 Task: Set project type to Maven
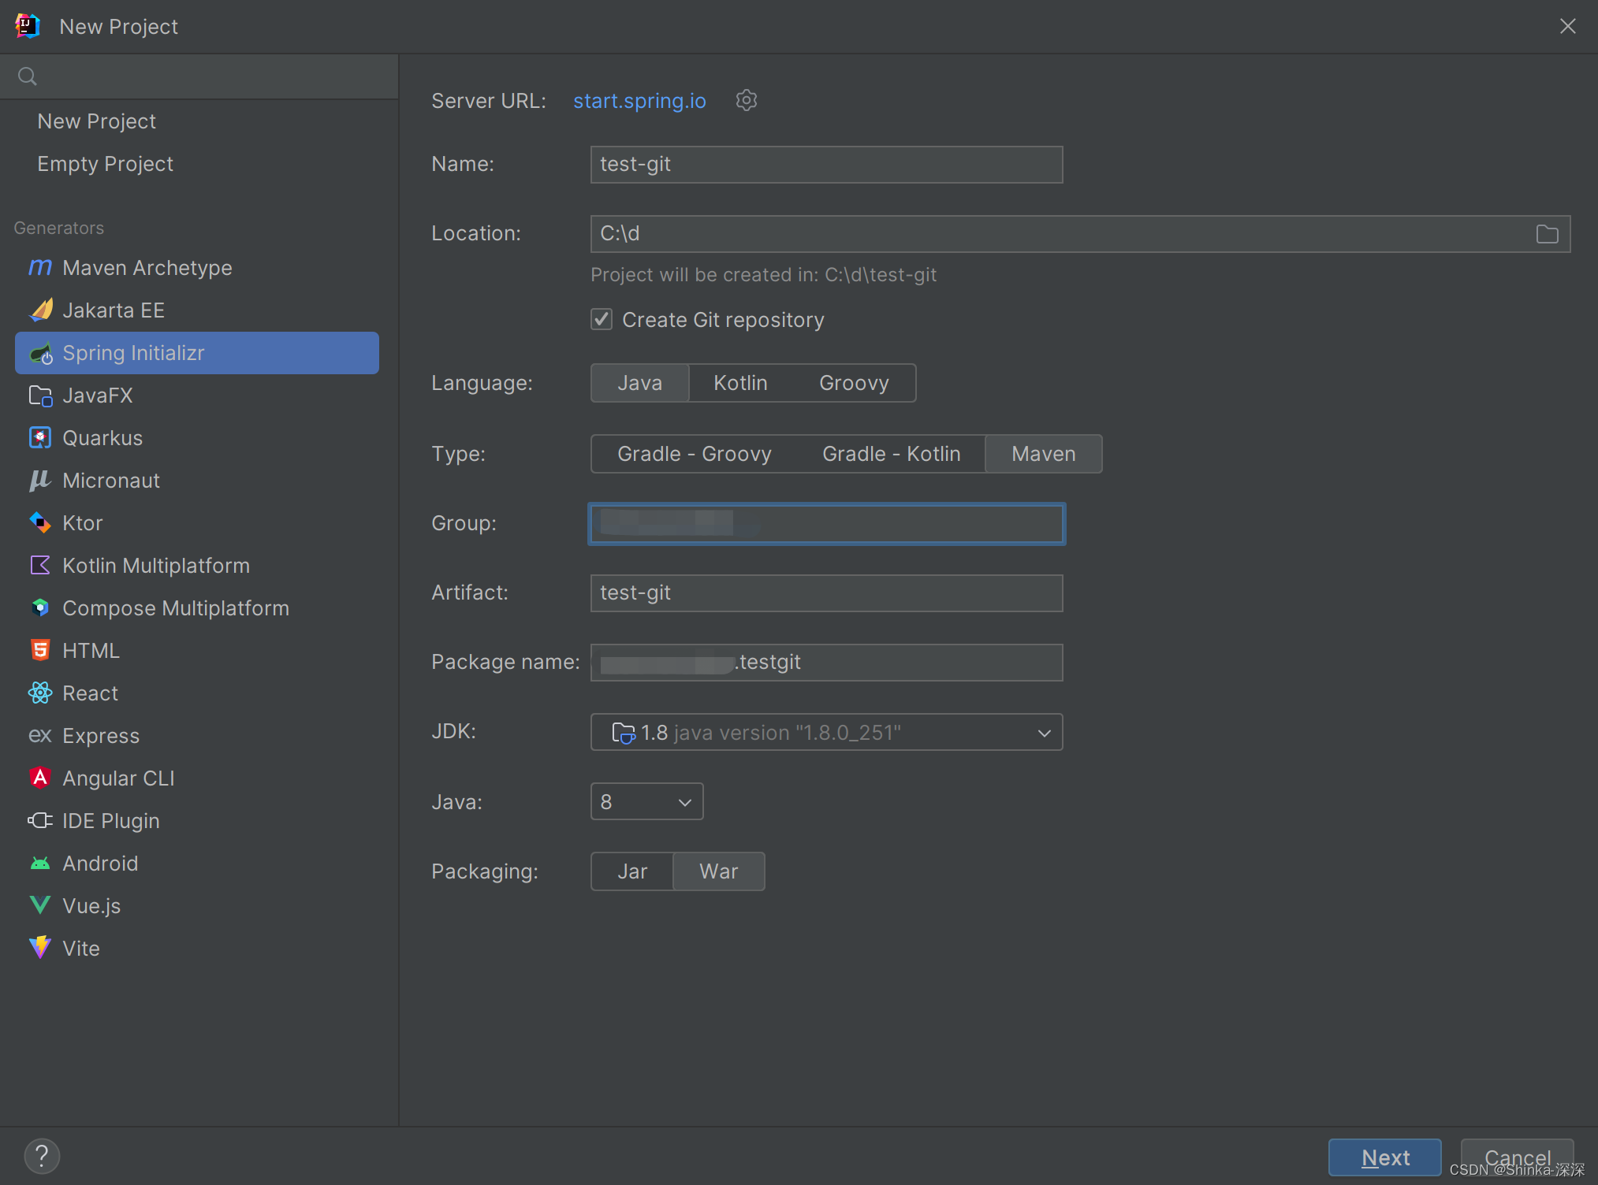click(x=1043, y=454)
